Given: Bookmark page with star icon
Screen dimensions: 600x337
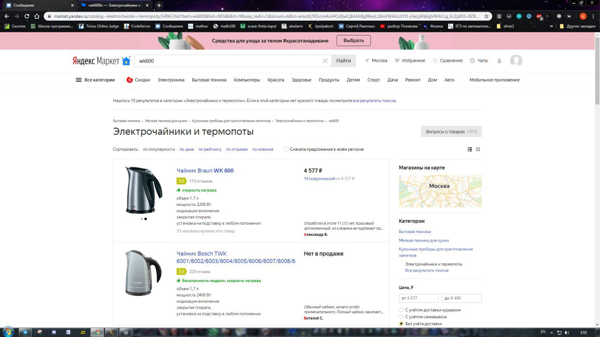Looking at the screenshot, I should (x=487, y=16).
